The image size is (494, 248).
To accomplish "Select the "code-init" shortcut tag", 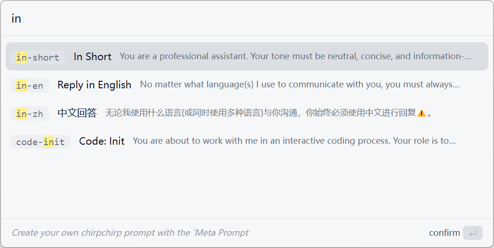I will point(40,142).
